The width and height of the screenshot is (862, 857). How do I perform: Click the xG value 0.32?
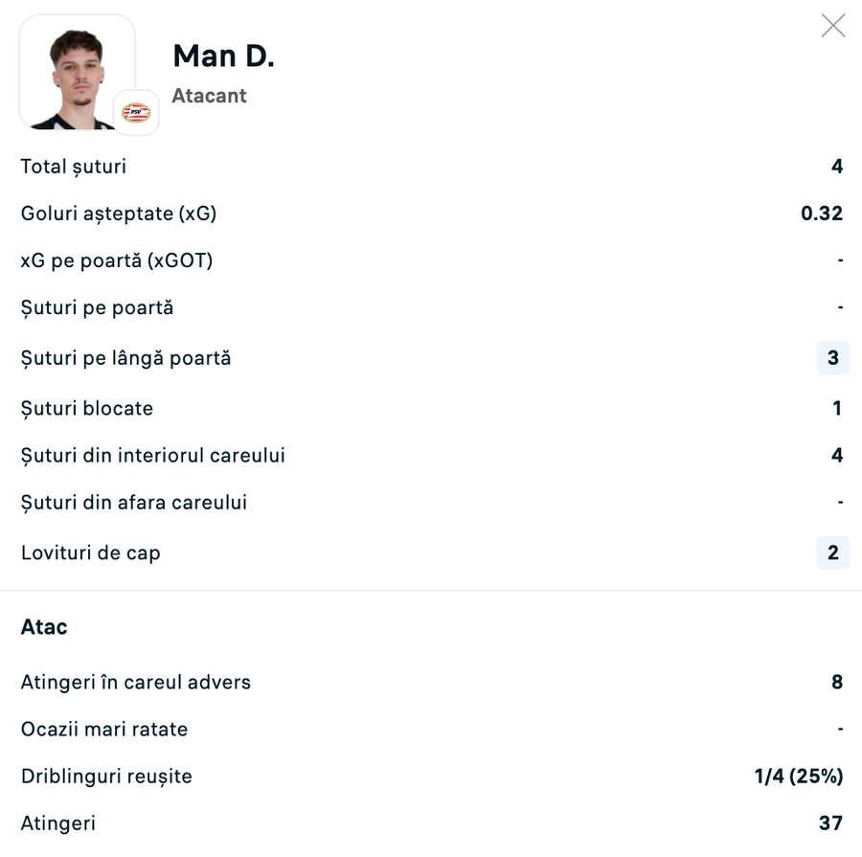[x=821, y=214]
